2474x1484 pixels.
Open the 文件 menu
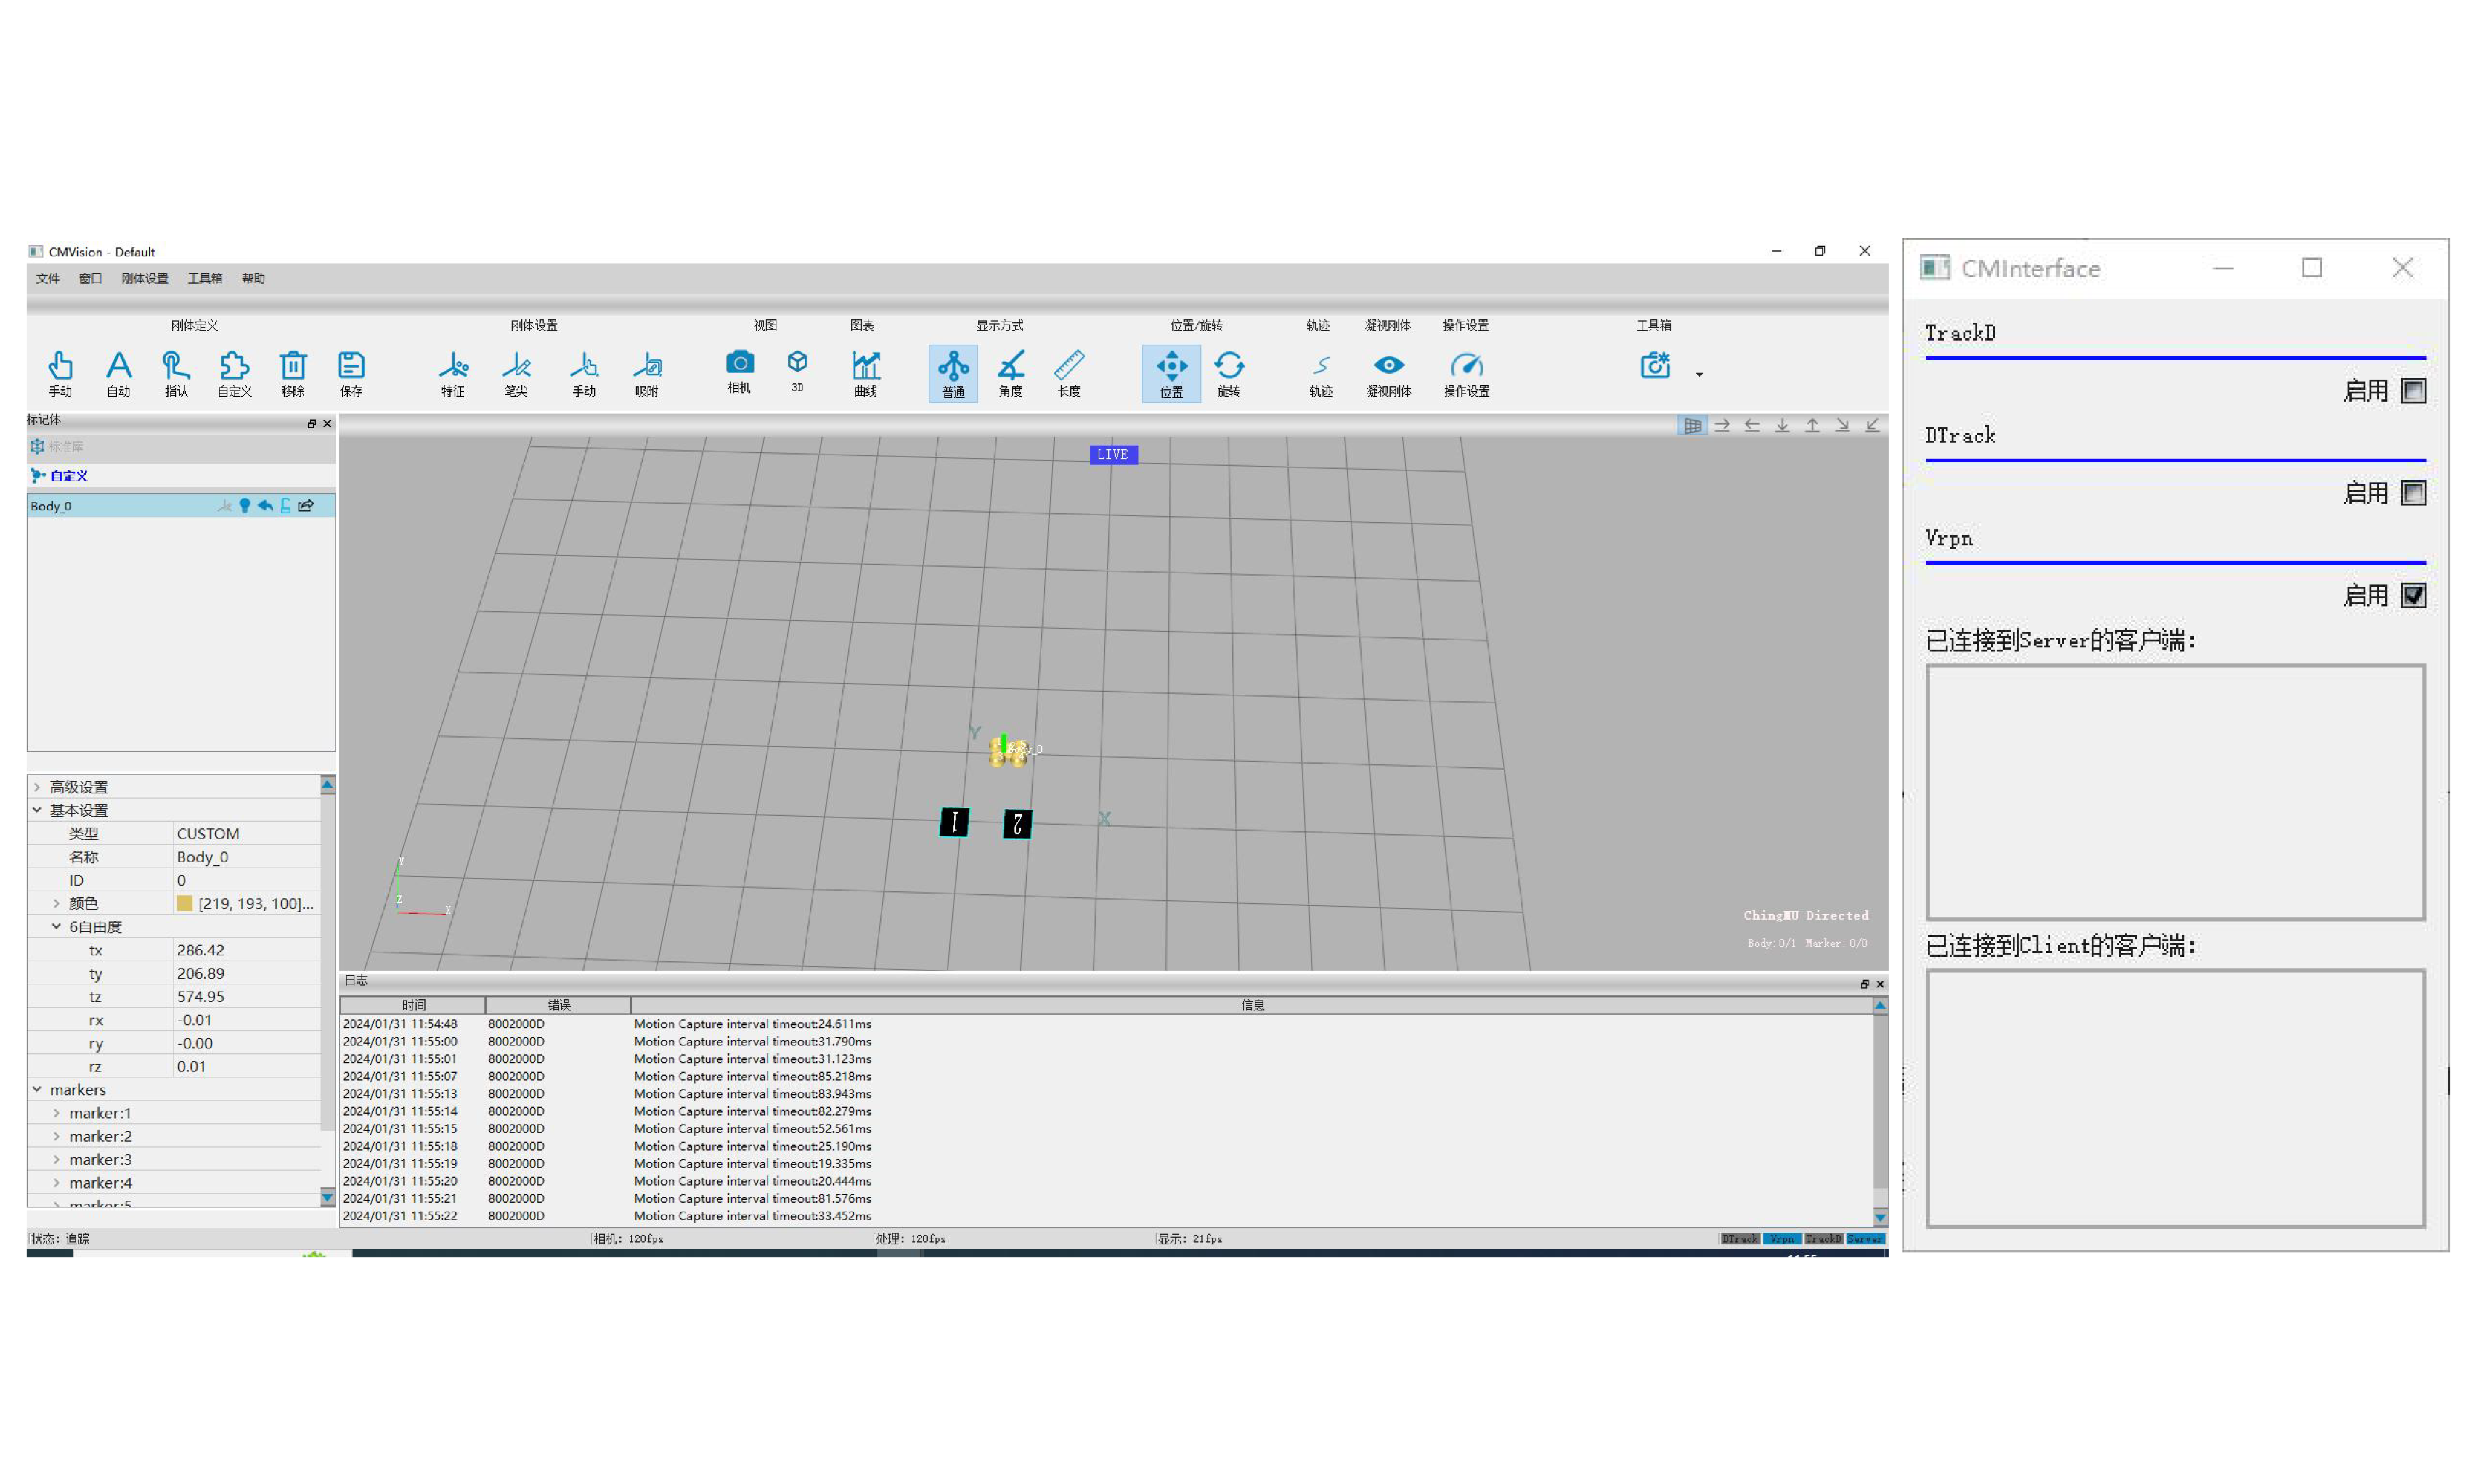47,279
